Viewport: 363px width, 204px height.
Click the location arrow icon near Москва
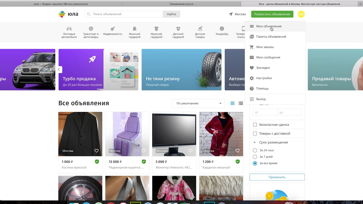231,14
